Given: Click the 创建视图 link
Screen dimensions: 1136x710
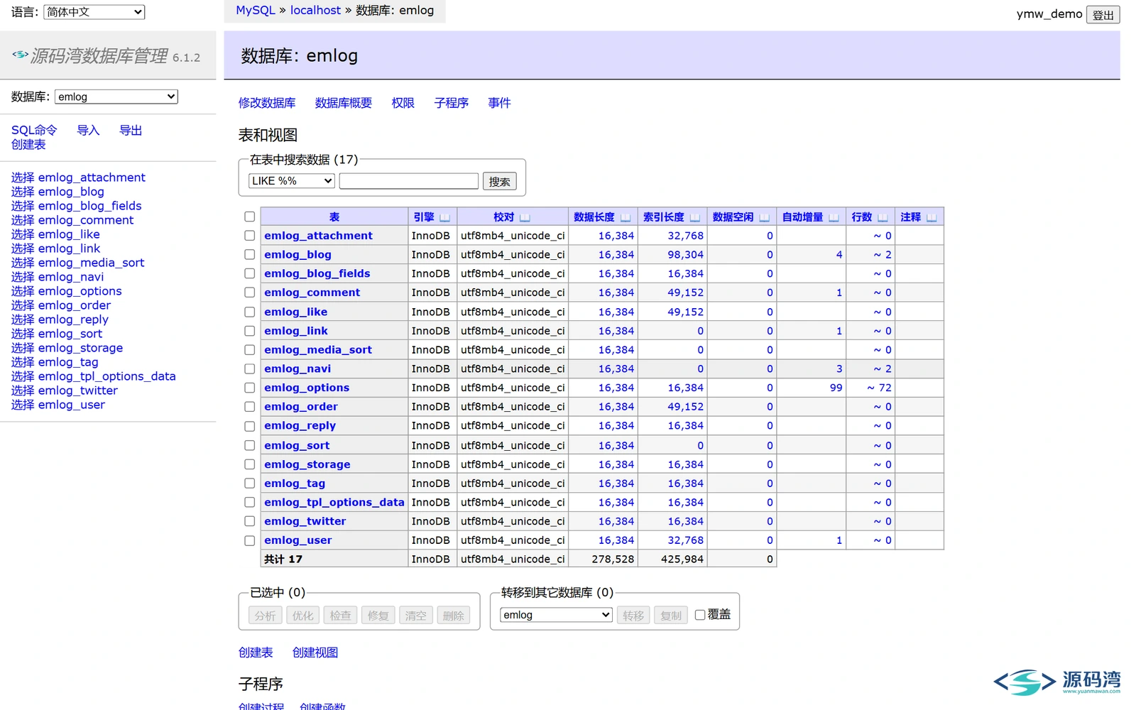Looking at the screenshot, I should coord(315,652).
